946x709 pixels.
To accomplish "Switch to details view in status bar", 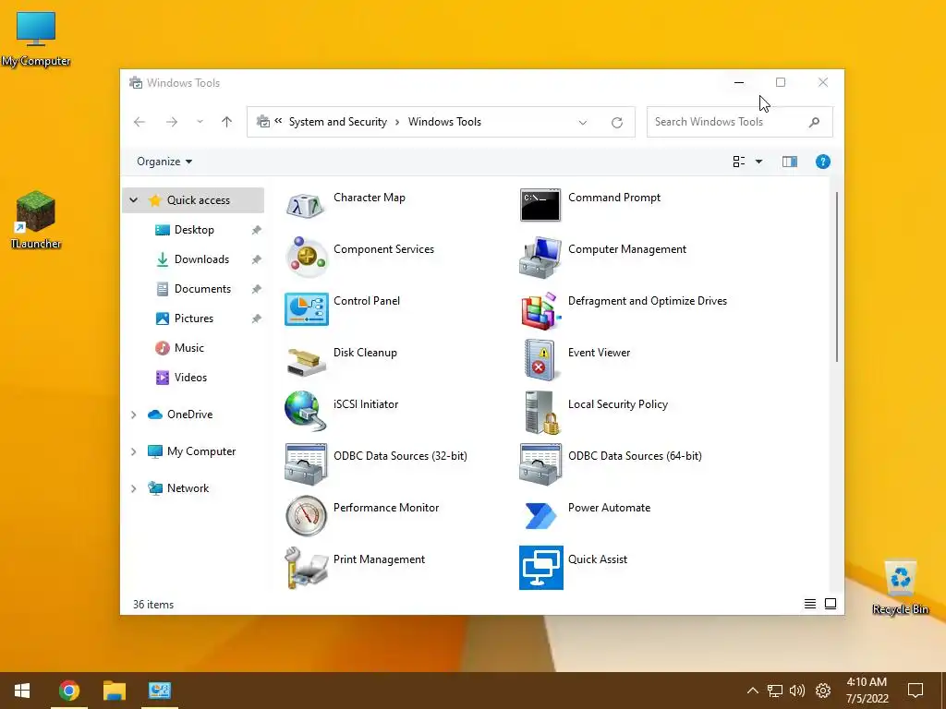I will pyautogui.click(x=810, y=604).
